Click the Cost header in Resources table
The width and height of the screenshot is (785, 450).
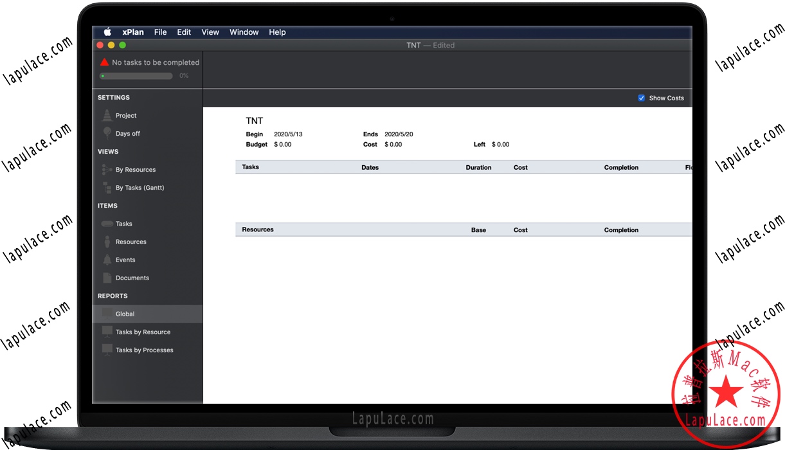[x=521, y=230]
